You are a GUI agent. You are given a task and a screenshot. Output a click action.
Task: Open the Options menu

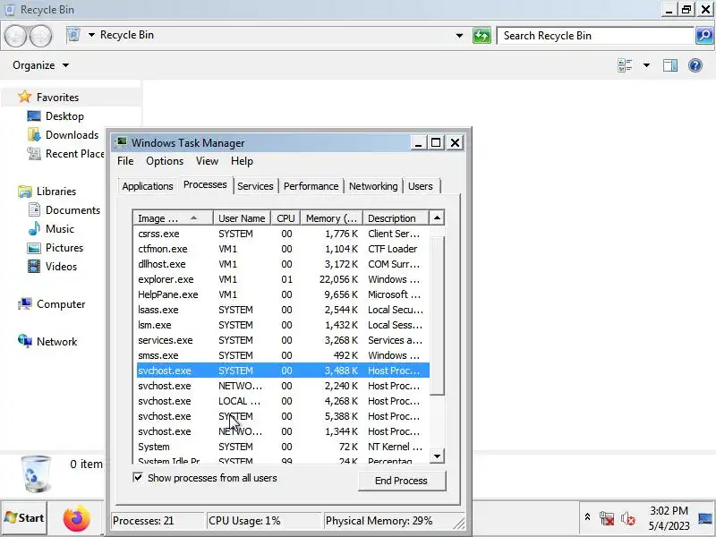click(x=165, y=161)
